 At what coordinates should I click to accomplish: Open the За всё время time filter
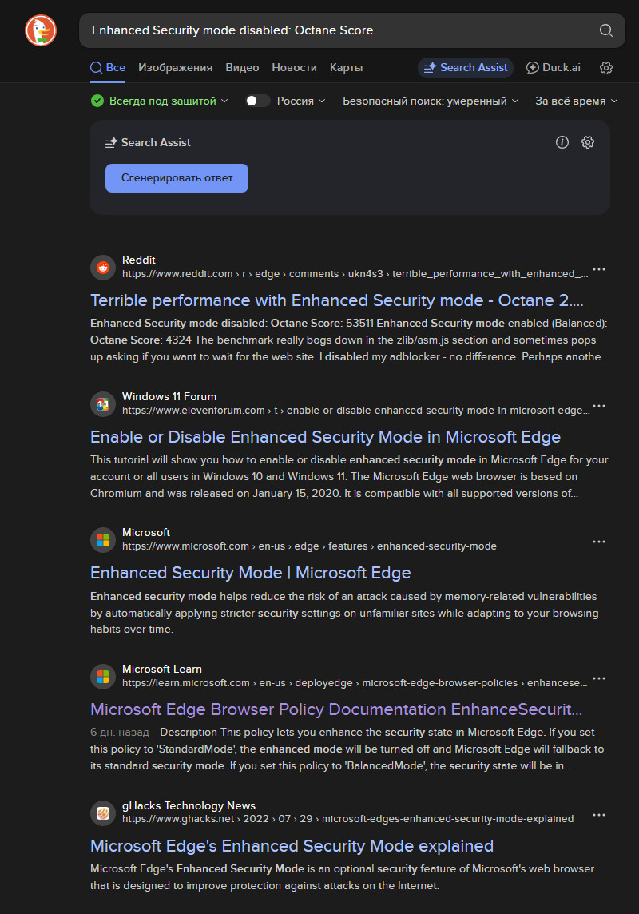click(x=576, y=101)
